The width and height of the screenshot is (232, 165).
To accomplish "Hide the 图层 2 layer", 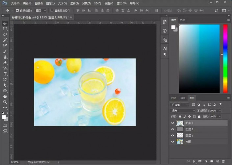I will (x=172, y=129).
